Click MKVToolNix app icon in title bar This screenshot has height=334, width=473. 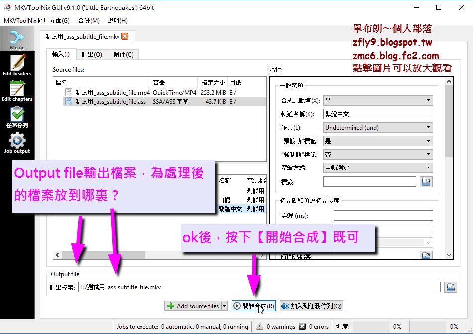pos(8,7)
